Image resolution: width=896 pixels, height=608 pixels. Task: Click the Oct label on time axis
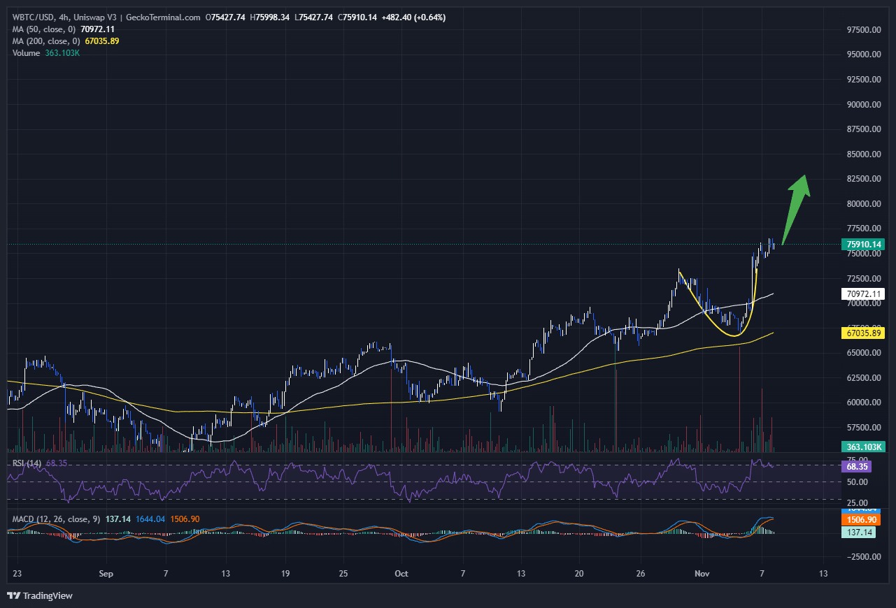401,574
